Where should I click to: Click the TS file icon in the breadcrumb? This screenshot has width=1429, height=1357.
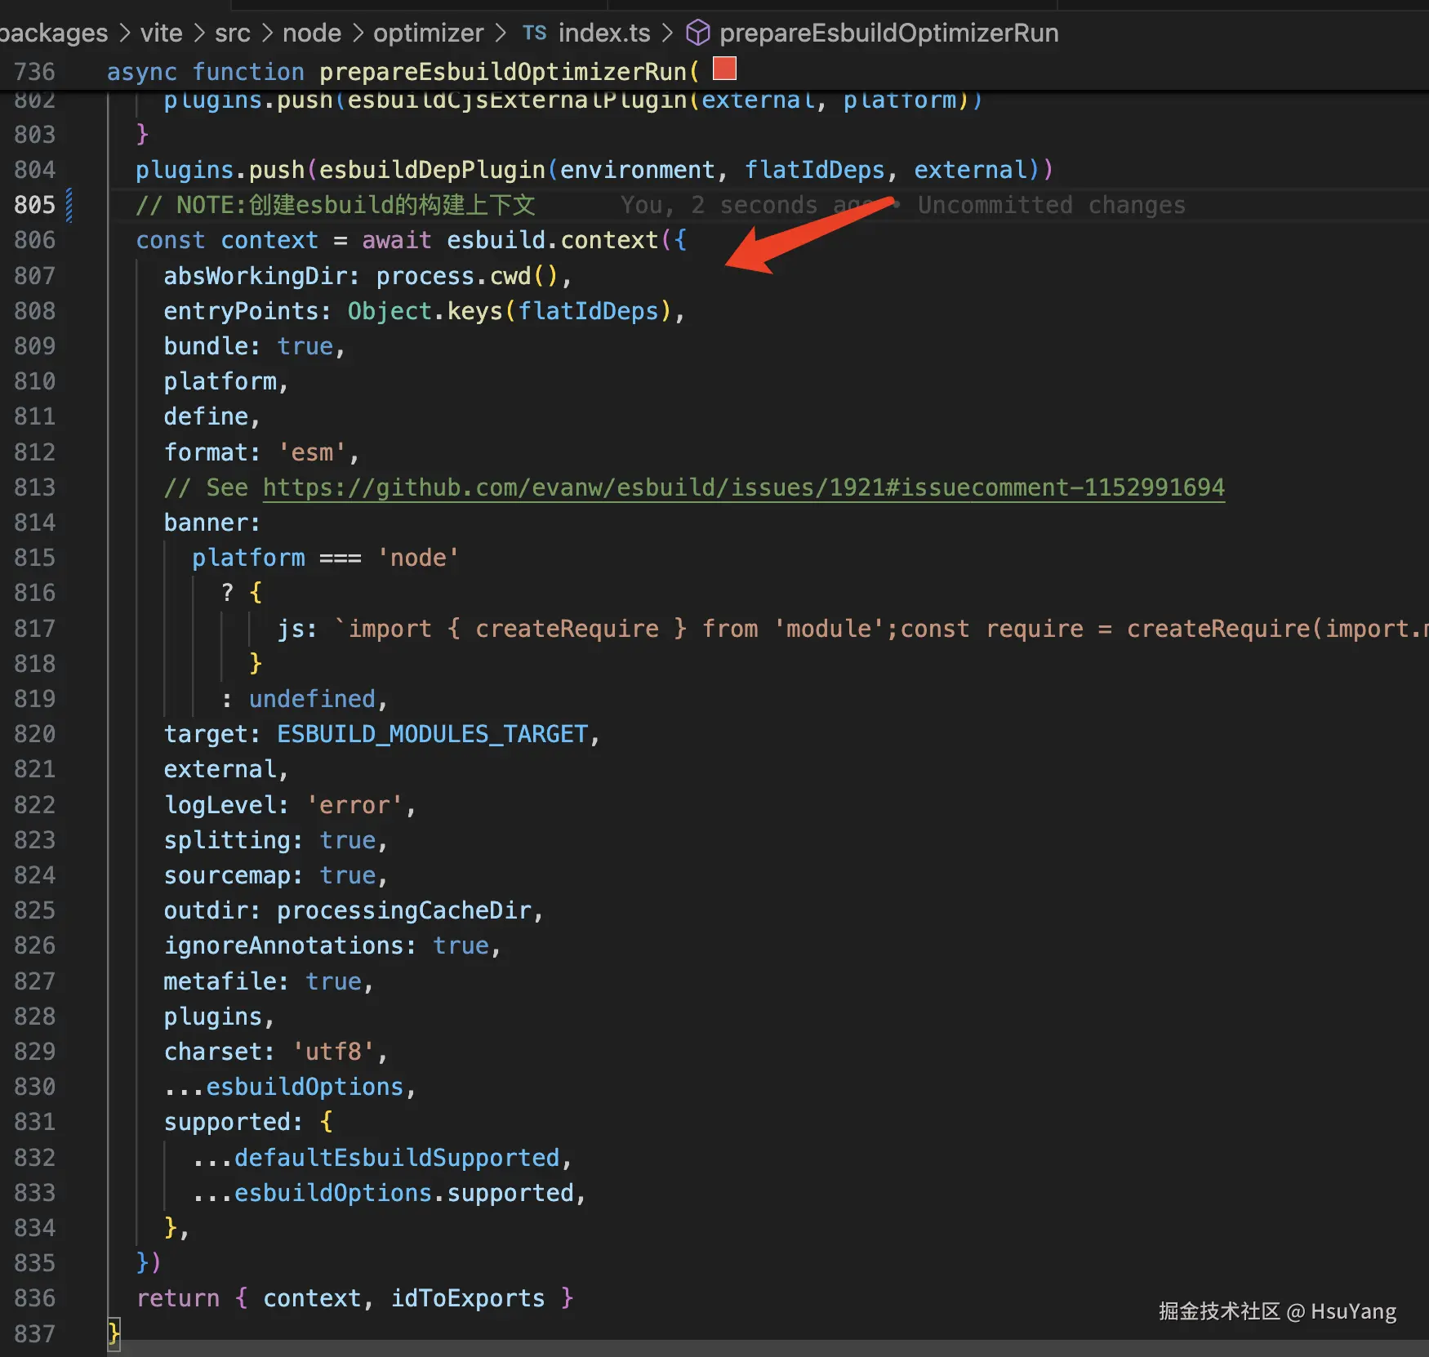coord(534,33)
